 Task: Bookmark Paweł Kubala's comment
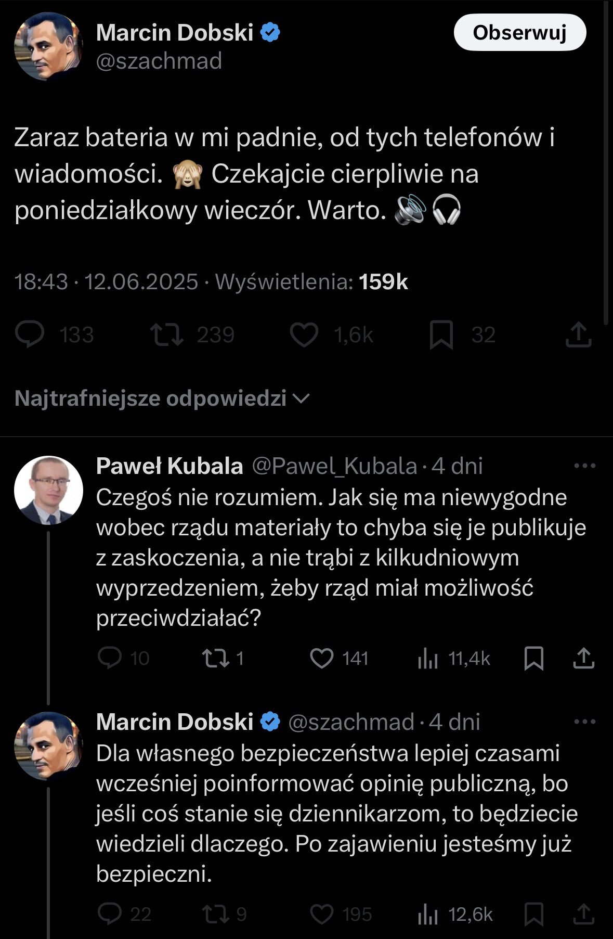534,658
